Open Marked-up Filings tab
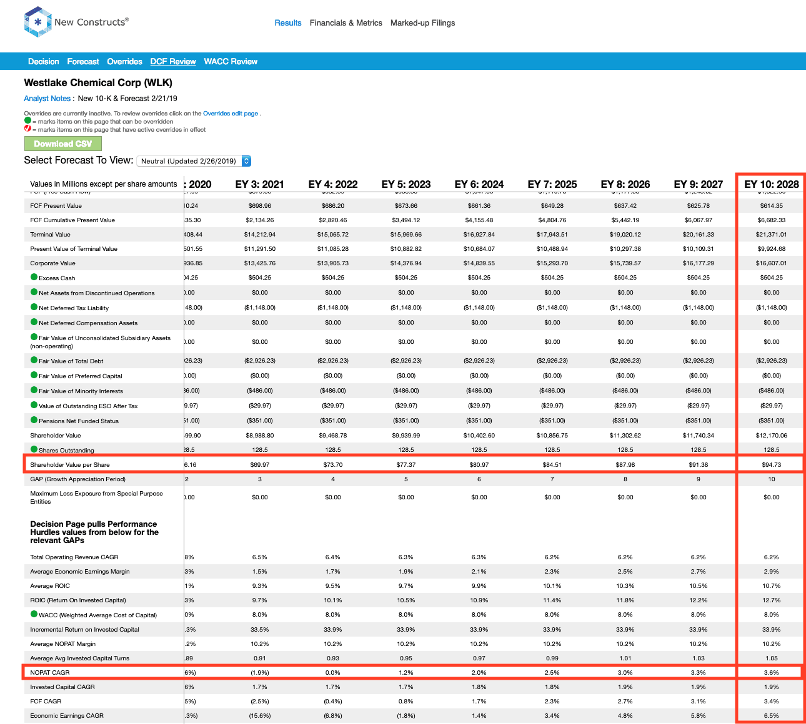Screen dimensions: 806x724 tap(423, 23)
